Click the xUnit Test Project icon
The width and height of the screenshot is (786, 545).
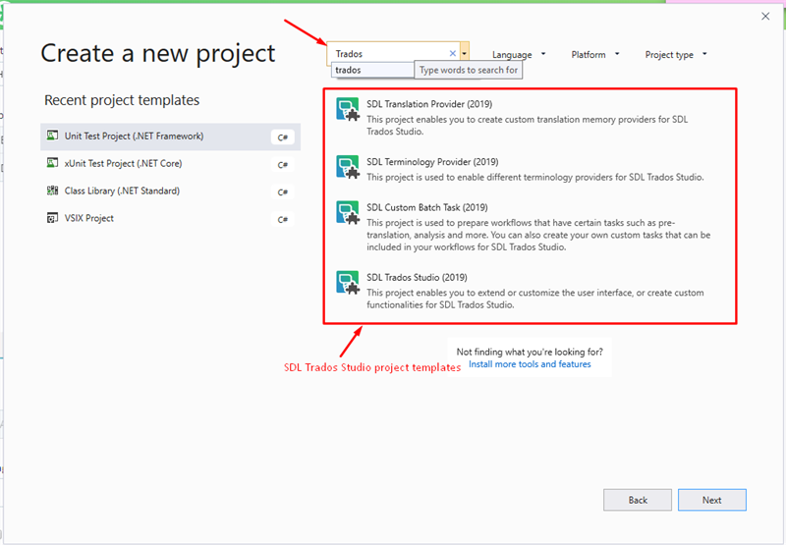pyautogui.click(x=52, y=163)
